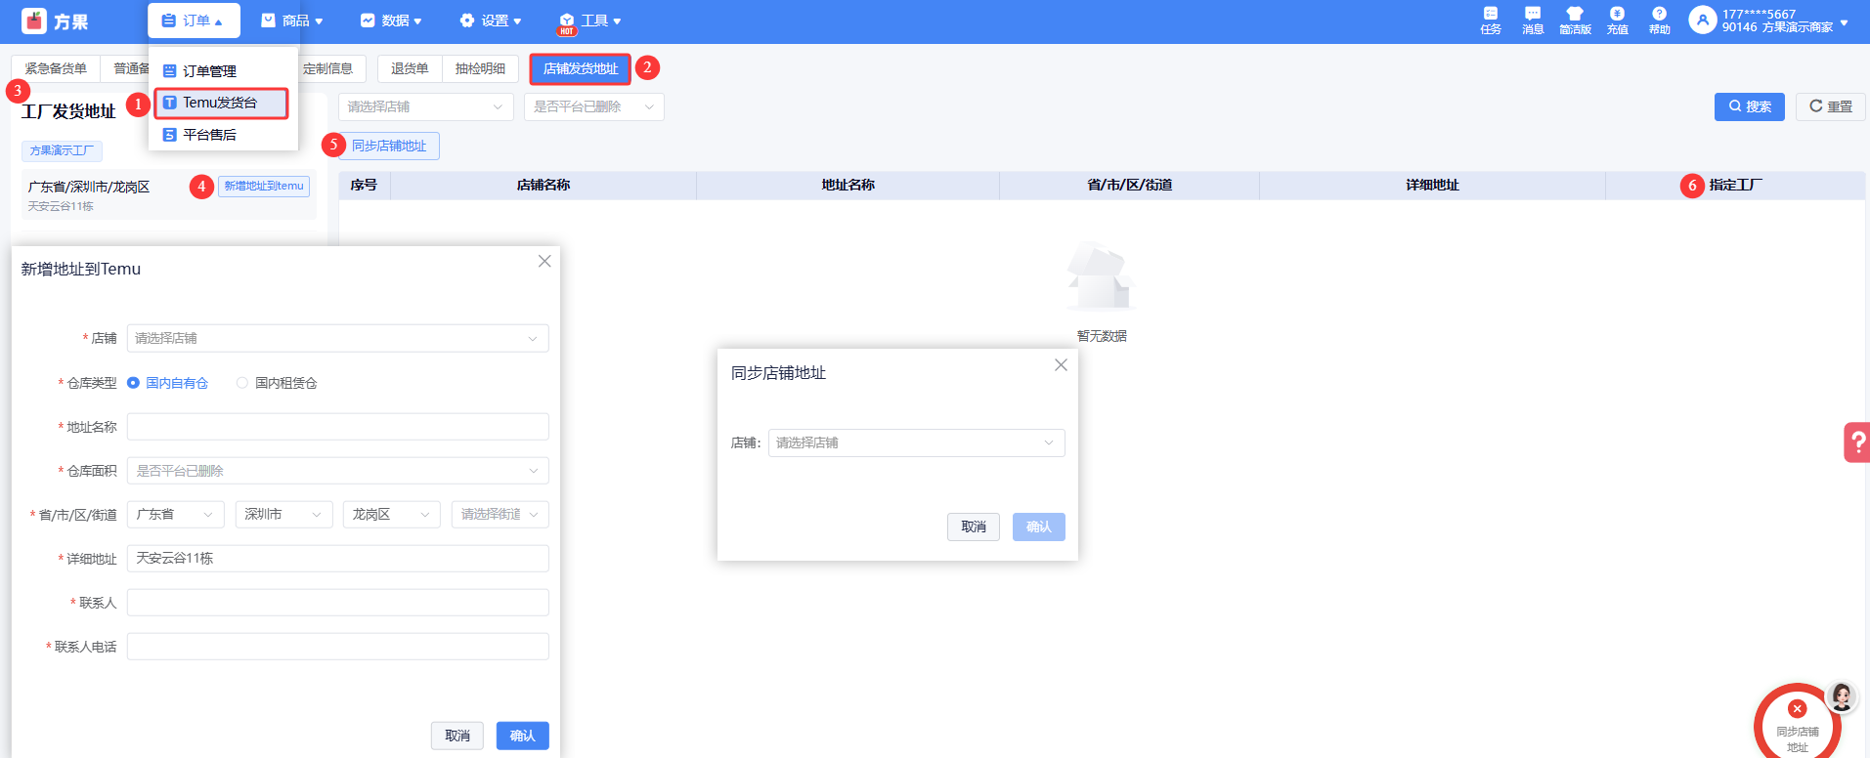Image resolution: width=1870 pixels, height=758 pixels.
Task: Dismiss the 同步店铺地址 floating bubble with red X
Action: [1797, 709]
